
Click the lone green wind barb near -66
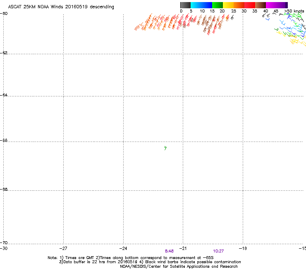(165, 148)
